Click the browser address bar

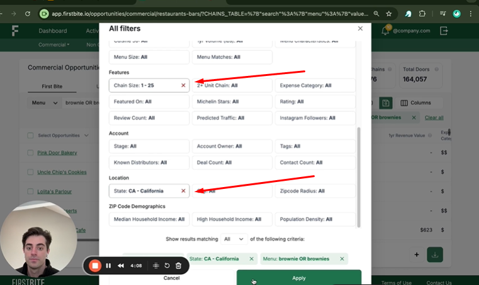210,14
